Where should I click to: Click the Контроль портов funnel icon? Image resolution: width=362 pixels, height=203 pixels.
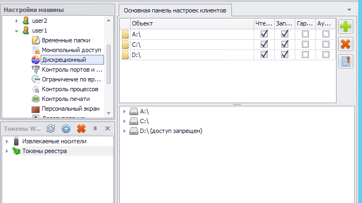(x=36, y=69)
